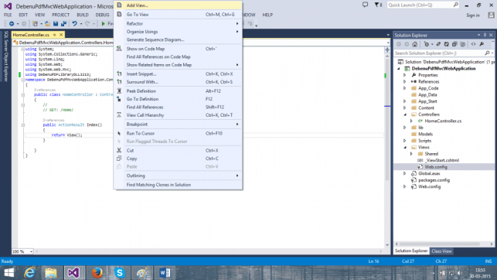Expand the References node
This screenshot has height=280, width=497.
coord(405,82)
